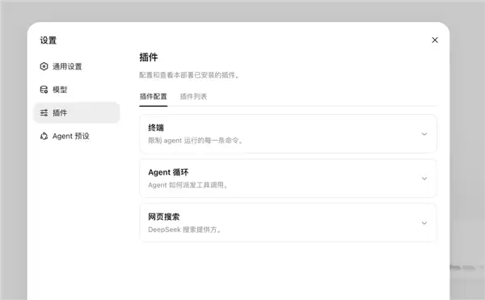Select the 插件 sidebar entry
Viewport: 485px width, 300px height.
(77, 112)
